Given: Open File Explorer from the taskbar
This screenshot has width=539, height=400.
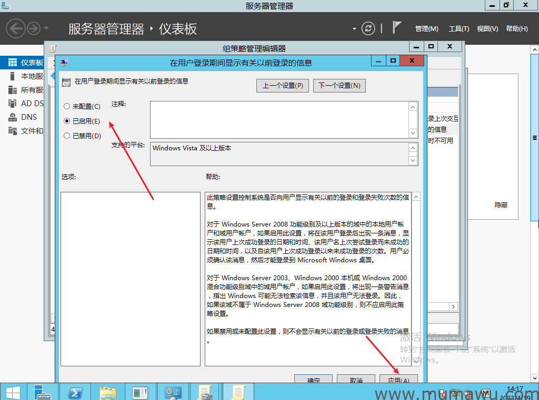Looking at the screenshot, I should (x=108, y=392).
